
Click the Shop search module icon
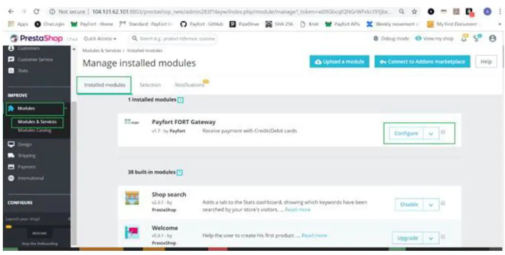(132, 198)
